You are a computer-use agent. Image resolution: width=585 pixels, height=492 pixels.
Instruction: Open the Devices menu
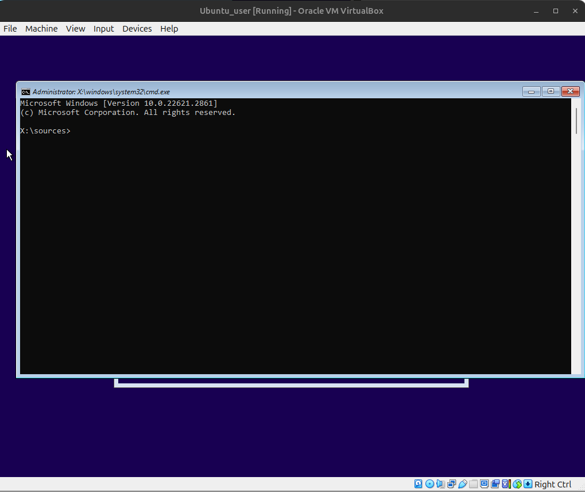(x=137, y=29)
